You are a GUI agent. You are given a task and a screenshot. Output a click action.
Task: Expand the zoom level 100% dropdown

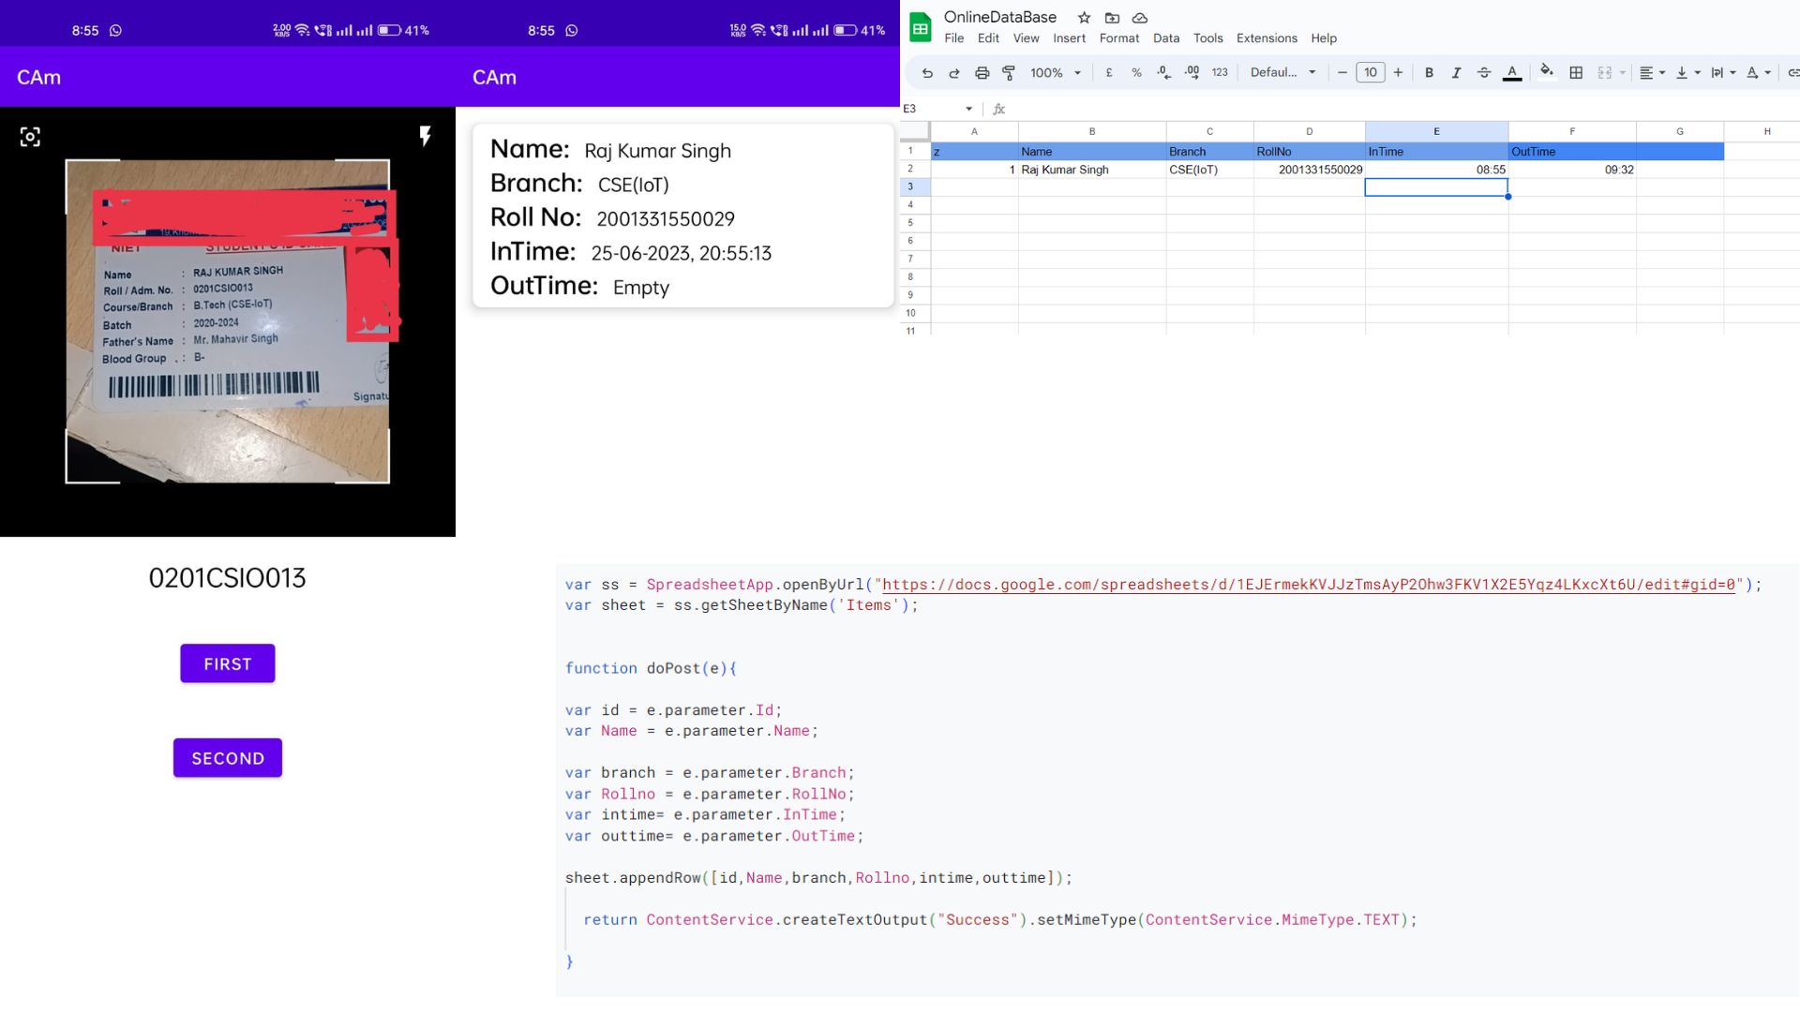1054,72
